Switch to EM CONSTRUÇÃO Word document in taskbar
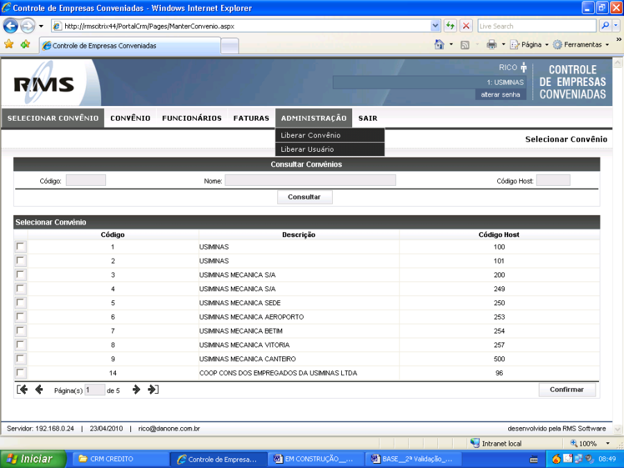Screen dimensions: 624x468 point(316,459)
